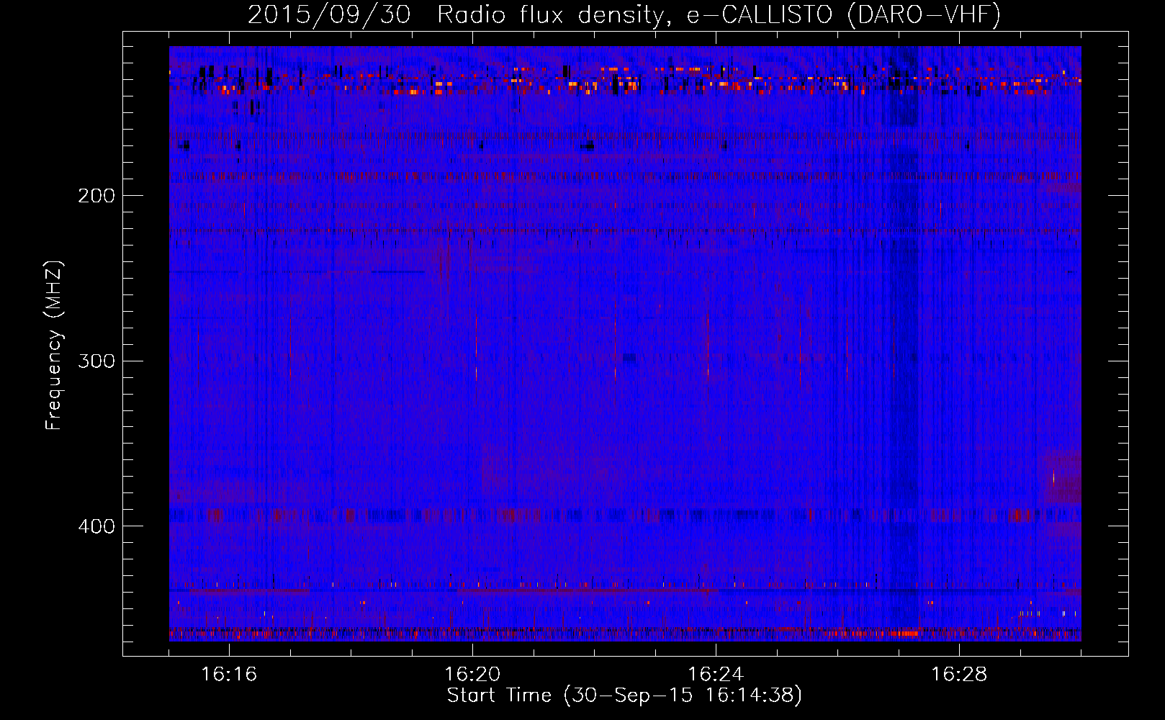Click the plot title 'Radio flux density, e-CALLISTO (DARO-VHF)'
1165x720 pixels.
coord(719,15)
